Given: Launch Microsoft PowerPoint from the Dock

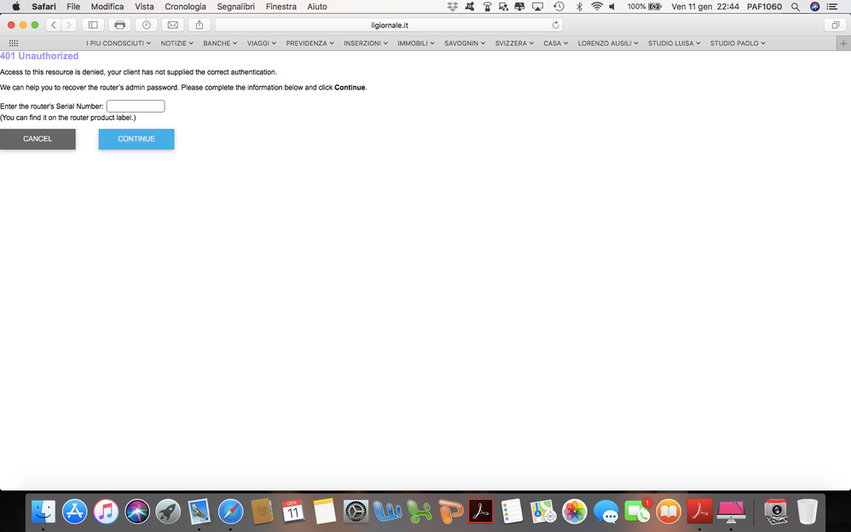Looking at the screenshot, I should point(450,512).
